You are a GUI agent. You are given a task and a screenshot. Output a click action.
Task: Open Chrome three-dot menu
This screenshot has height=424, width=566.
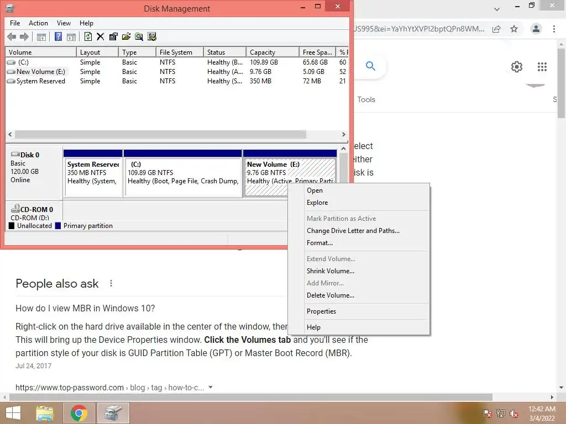click(x=554, y=29)
